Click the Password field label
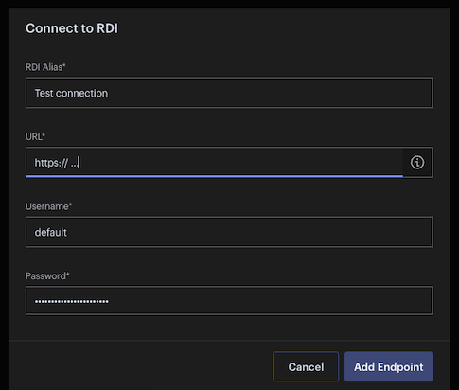Viewport: 459px width, 390px height. click(x=47, y=275)
